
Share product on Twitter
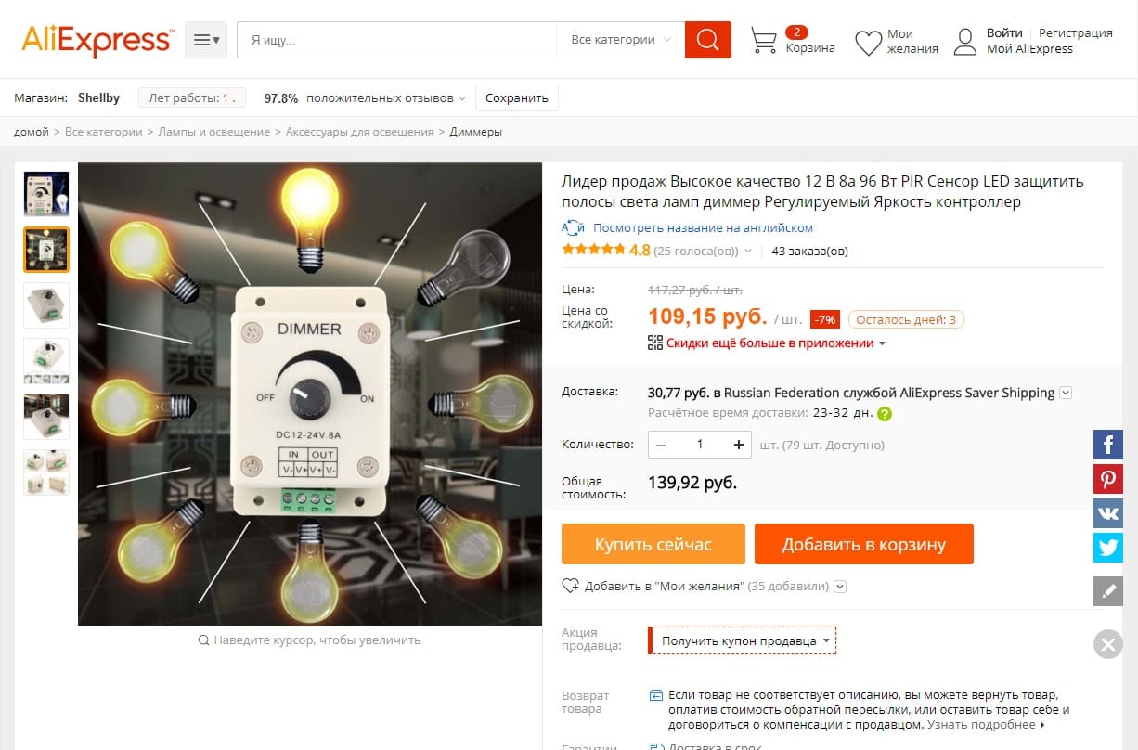(1108, 548)
